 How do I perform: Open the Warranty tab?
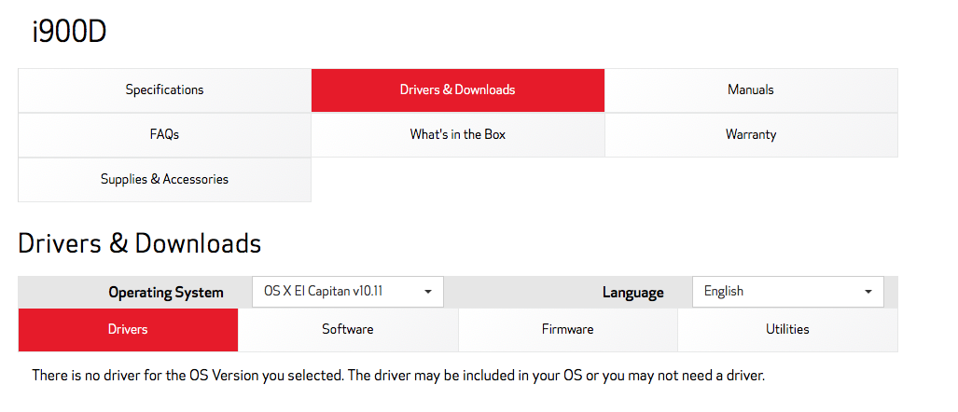[751, 135]
